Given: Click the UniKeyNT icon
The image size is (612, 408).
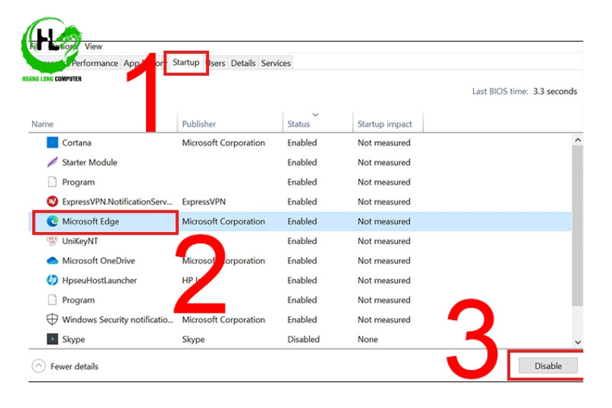Looking at the screenshot, I should coord(52,241).
